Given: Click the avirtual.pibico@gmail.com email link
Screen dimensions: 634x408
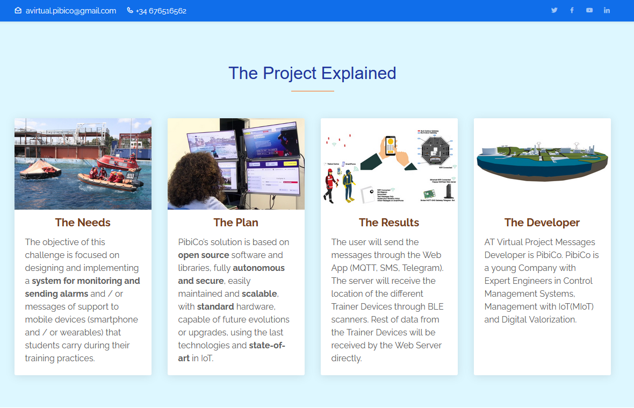Looking at the screenshot, I should (x=71, y=11).
